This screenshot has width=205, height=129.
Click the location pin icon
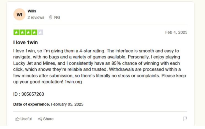[x=51, y=17]
